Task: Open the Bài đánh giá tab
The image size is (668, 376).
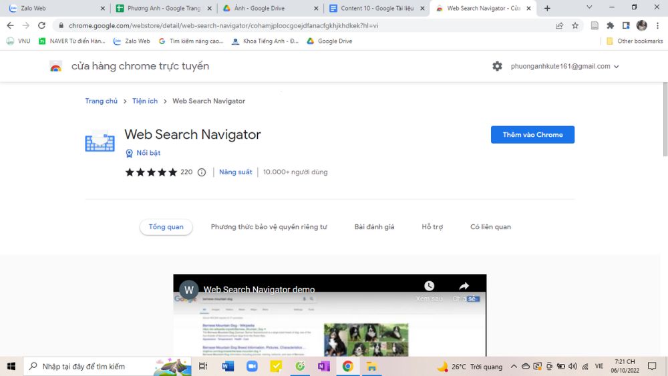Action: pyautogui.click(x=375, y=227)
